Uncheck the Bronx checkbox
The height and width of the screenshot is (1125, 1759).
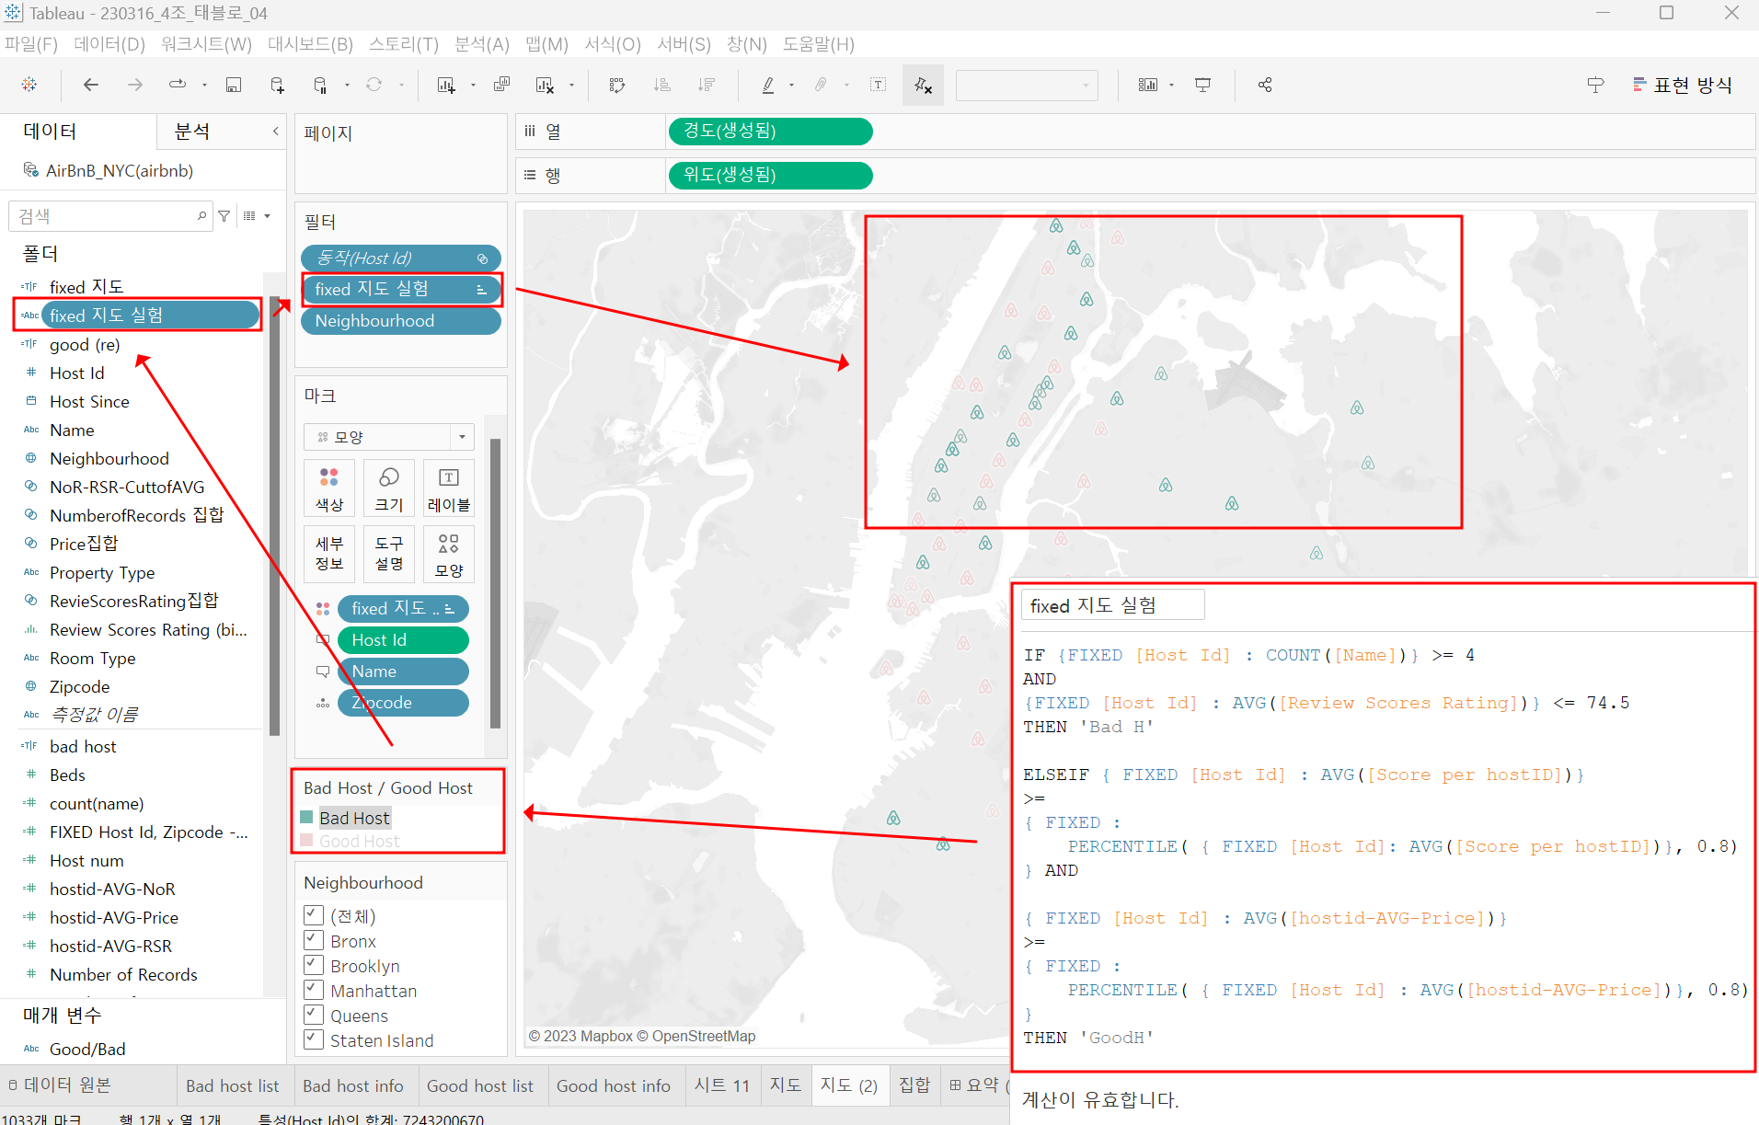[314, 940]
